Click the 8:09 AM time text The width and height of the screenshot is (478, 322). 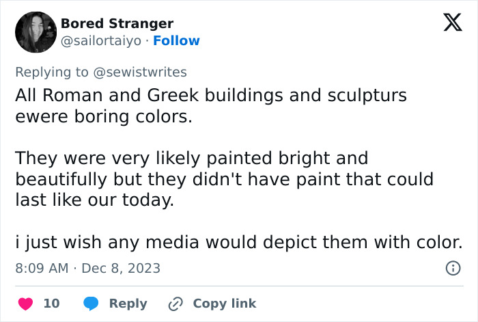pos(42,268)
